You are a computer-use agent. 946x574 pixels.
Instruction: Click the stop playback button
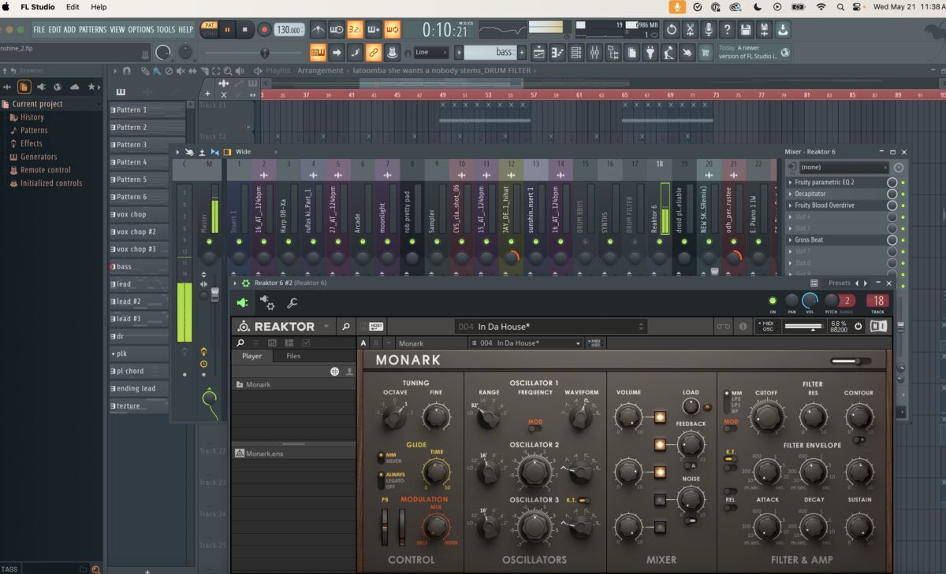244,30
